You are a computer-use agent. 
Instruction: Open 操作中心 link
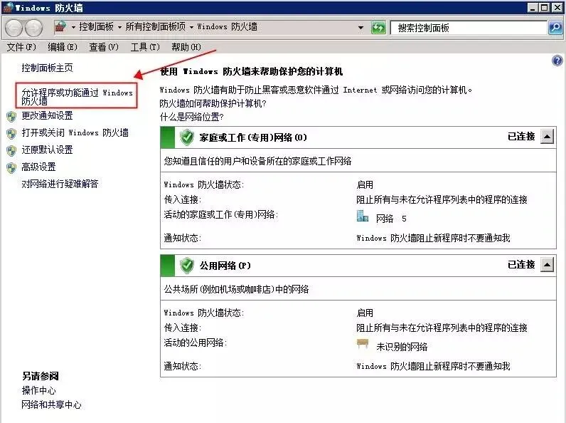(x=38, y=390)
